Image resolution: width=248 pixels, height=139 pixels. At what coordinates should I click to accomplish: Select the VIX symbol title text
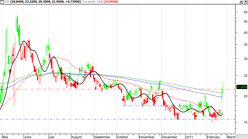pyautogui.click(x=7, y=2)
